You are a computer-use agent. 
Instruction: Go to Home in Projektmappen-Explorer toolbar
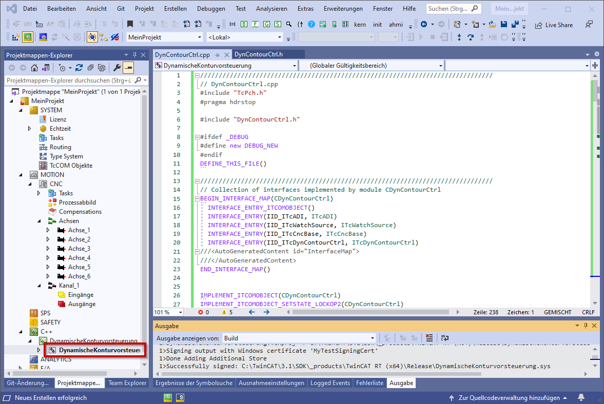[34, 68]
